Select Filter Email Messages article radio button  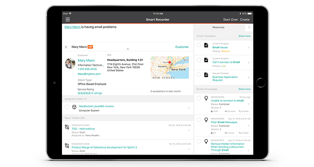(198, 120)
